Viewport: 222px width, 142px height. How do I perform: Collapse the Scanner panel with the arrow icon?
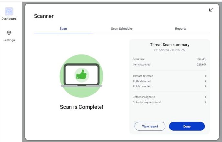pyautogui.click(x=211, y=10)
